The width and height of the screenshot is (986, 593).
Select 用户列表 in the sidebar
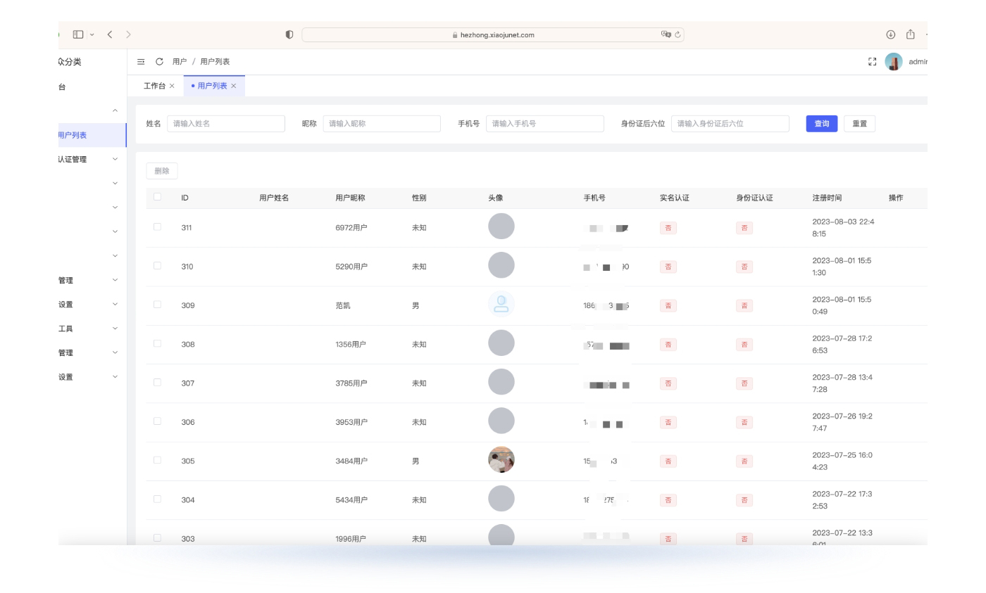(74, 135)
